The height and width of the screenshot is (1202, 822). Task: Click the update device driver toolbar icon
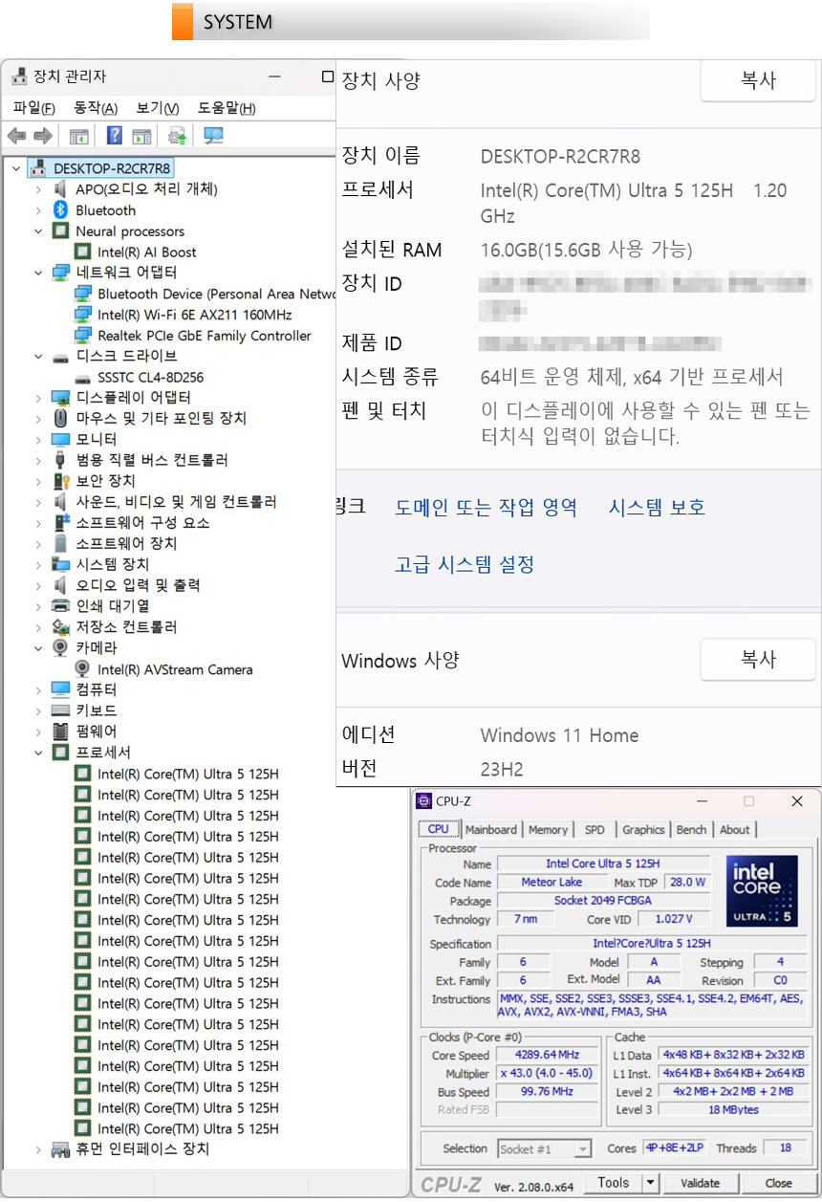[x=177, y=136]
